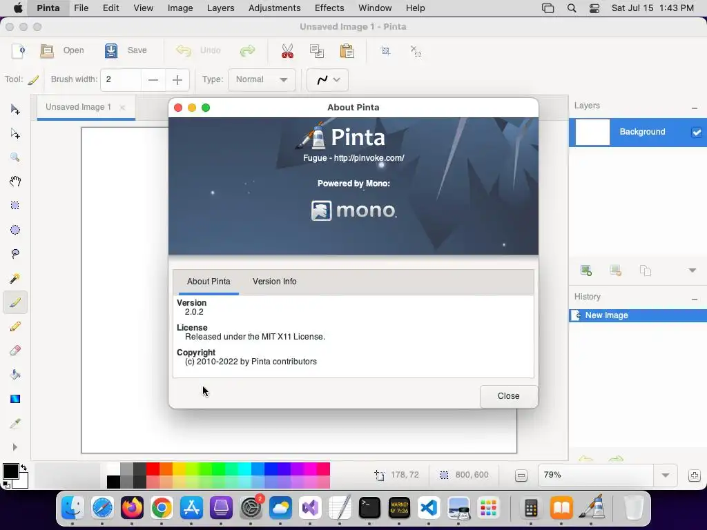Click the Save button

click(x=126, y=51)
